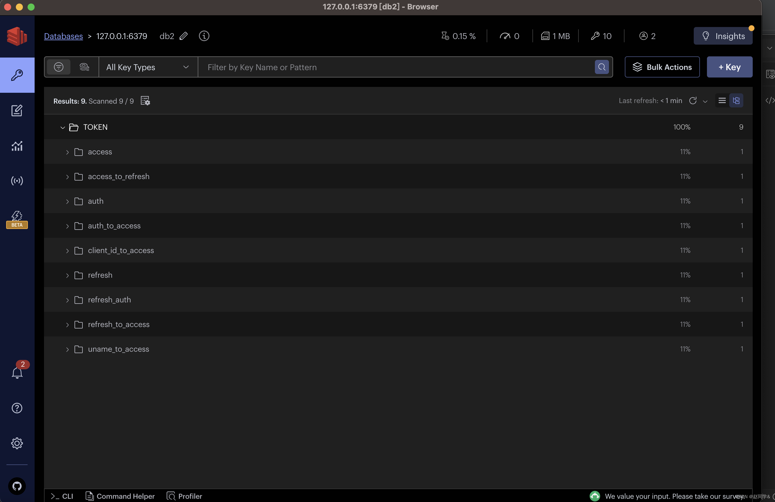Edit the db2 database index

[184, 36]
